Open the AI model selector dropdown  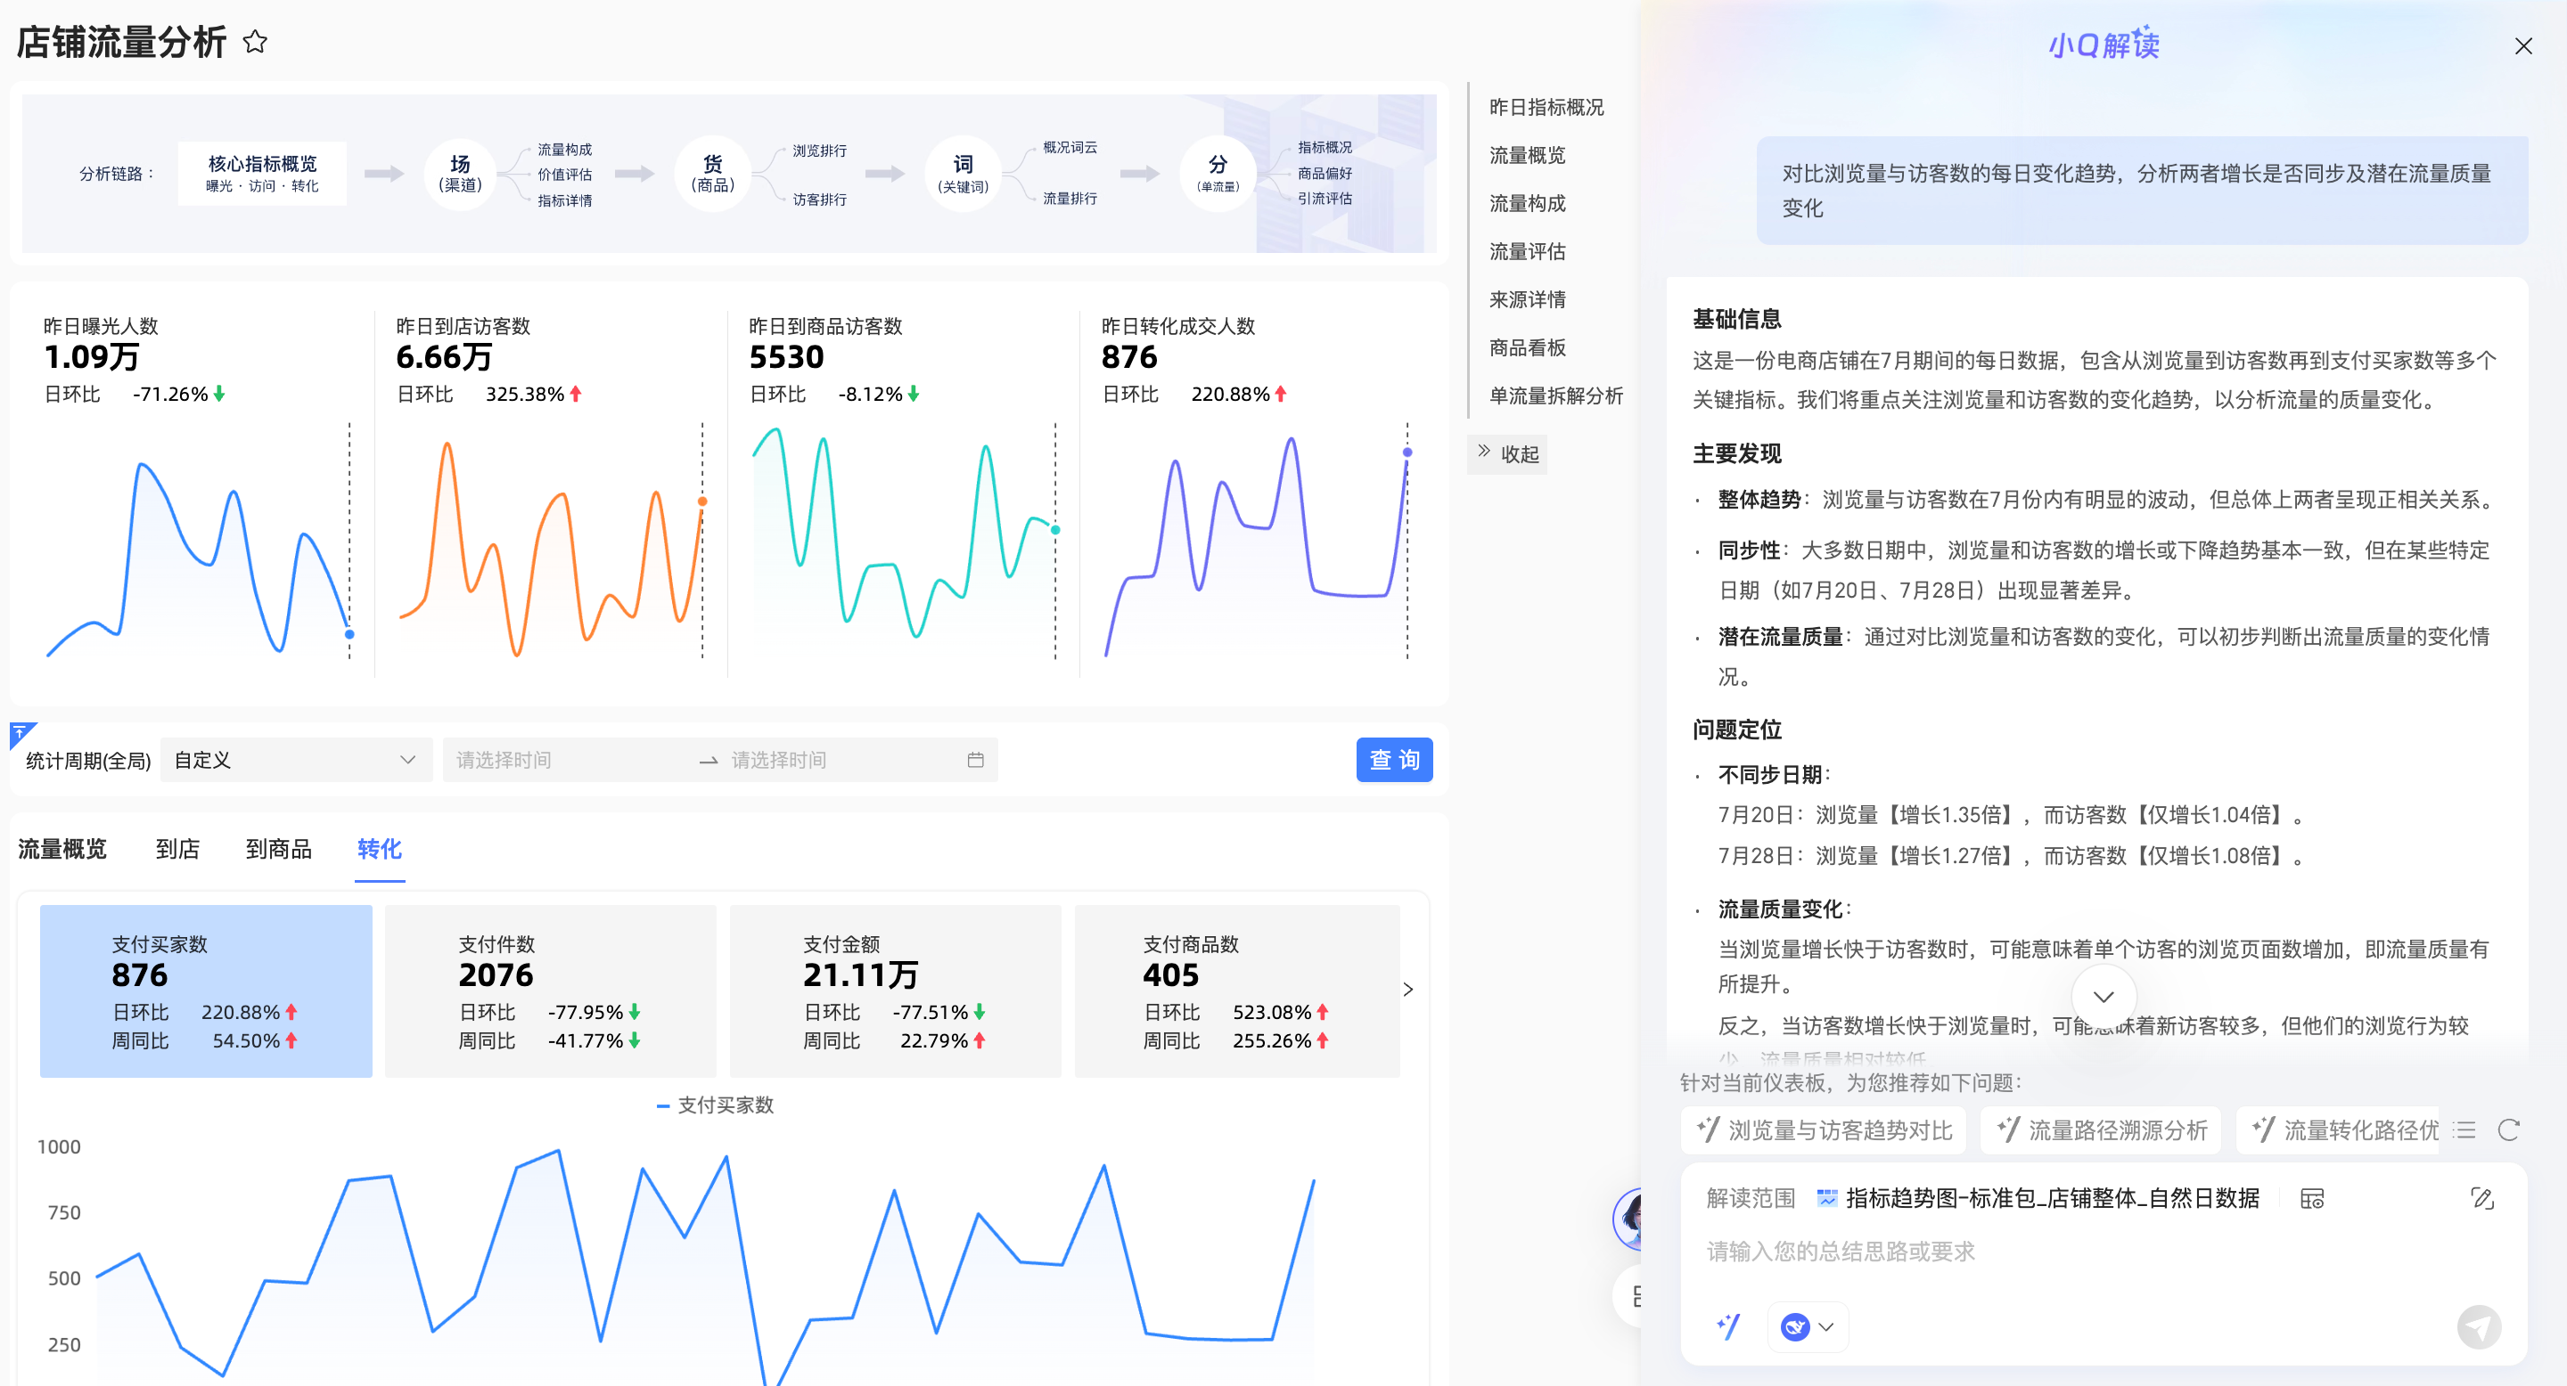(x=1808, y=1325)
